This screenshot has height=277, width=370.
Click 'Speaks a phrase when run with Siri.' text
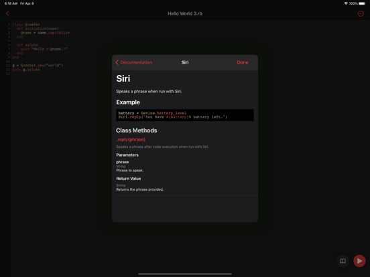149,92
